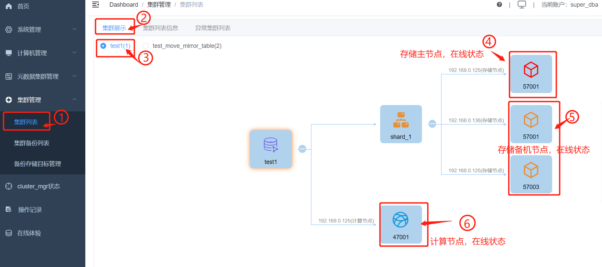Expand the 计算机管理 sidebar menu
This screenshot has height=267, width=602.
(42, 53)
